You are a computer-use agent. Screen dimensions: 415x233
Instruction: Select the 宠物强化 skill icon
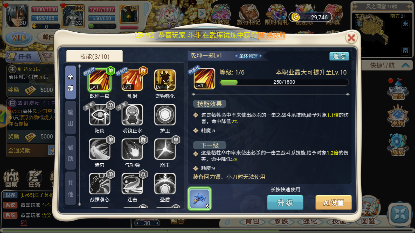click(165, 80)
